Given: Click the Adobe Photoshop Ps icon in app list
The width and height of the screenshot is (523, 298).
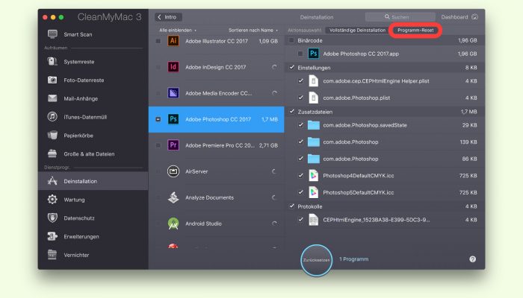Looking at the screenshot, I should [173, 119].
